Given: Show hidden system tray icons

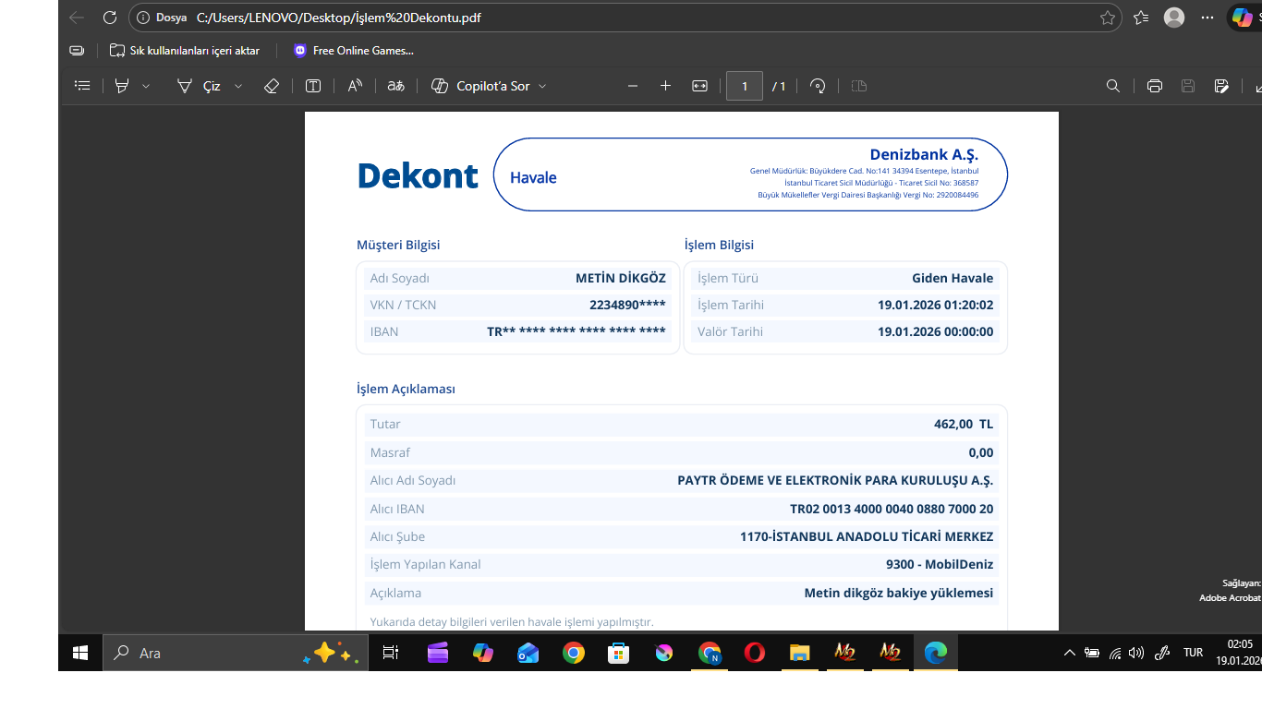Looking at the screenshot, I should pyautogui.click(x=1070, y=653).
